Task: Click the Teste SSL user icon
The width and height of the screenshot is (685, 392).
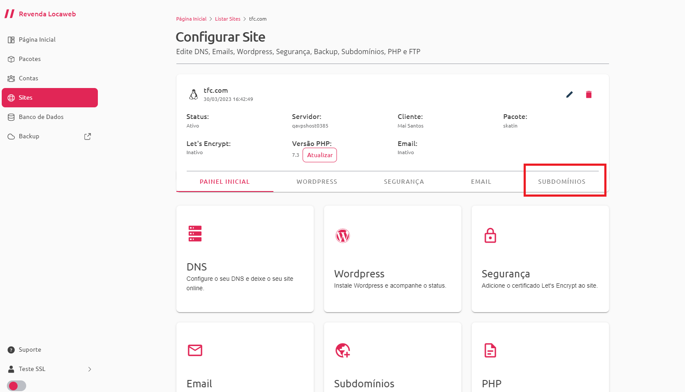Action: pyautogui.click(x=11, y=369)
